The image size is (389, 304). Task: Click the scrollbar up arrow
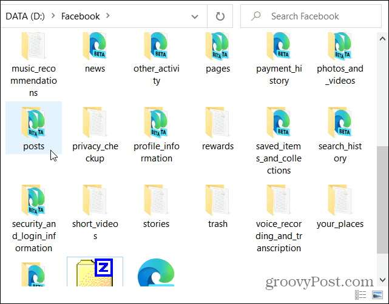pos(382,39)
